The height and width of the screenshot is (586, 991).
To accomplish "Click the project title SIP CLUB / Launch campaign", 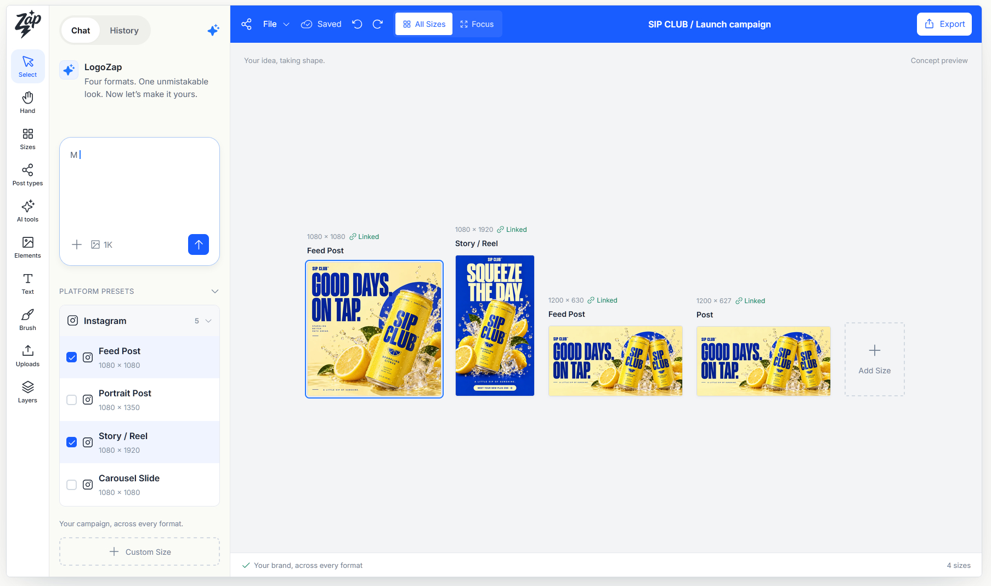I will tap(709, 24).
